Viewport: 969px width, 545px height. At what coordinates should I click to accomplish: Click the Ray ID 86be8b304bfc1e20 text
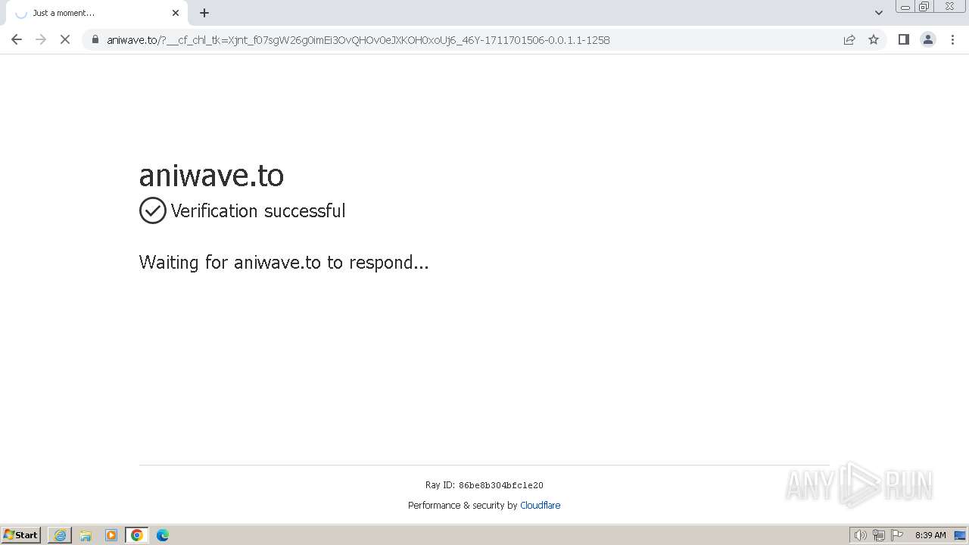pos(484,485)
